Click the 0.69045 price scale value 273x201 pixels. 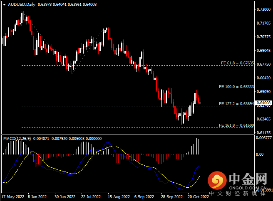(x=263, y=51)
